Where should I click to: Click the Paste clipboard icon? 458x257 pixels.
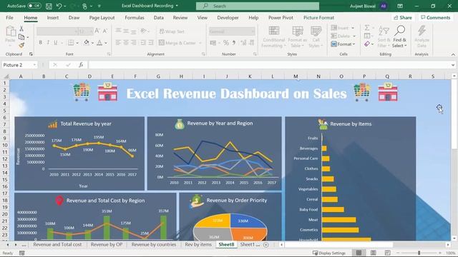click(10, 31)
